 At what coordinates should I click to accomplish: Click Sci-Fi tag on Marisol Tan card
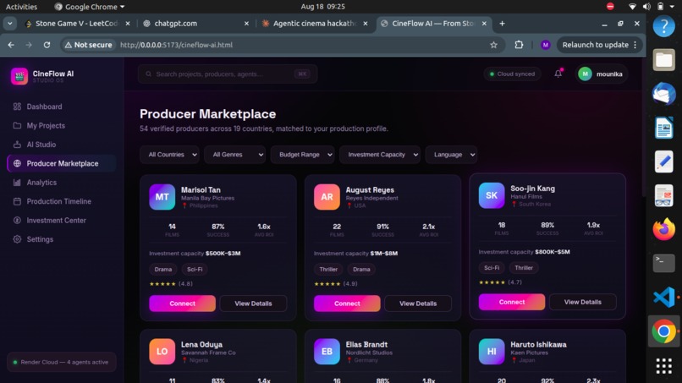(x=195, y=270)
